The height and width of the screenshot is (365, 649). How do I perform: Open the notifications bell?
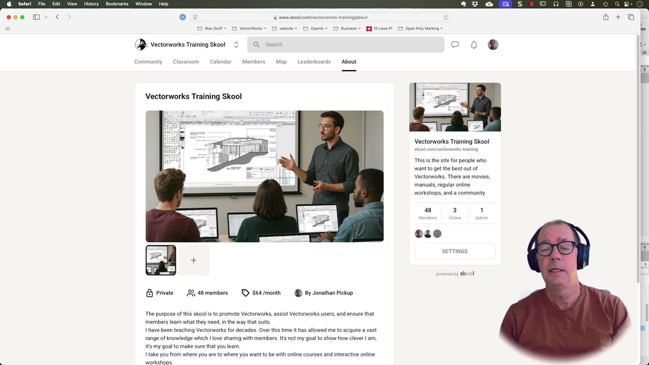pyautogui.click(x=474, y=45)
